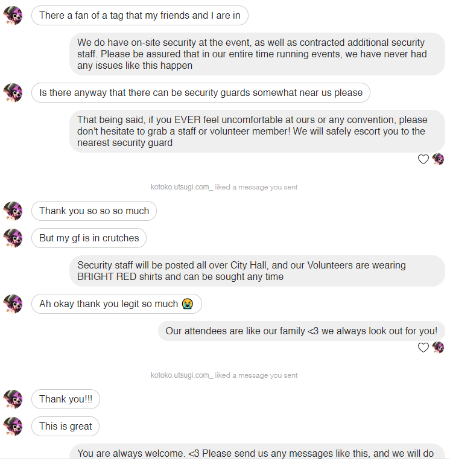Click the heart icon under the 'Our attendees are like our family' message
The width and height of the screenshot is (450, 464).
tap(423, 347)
